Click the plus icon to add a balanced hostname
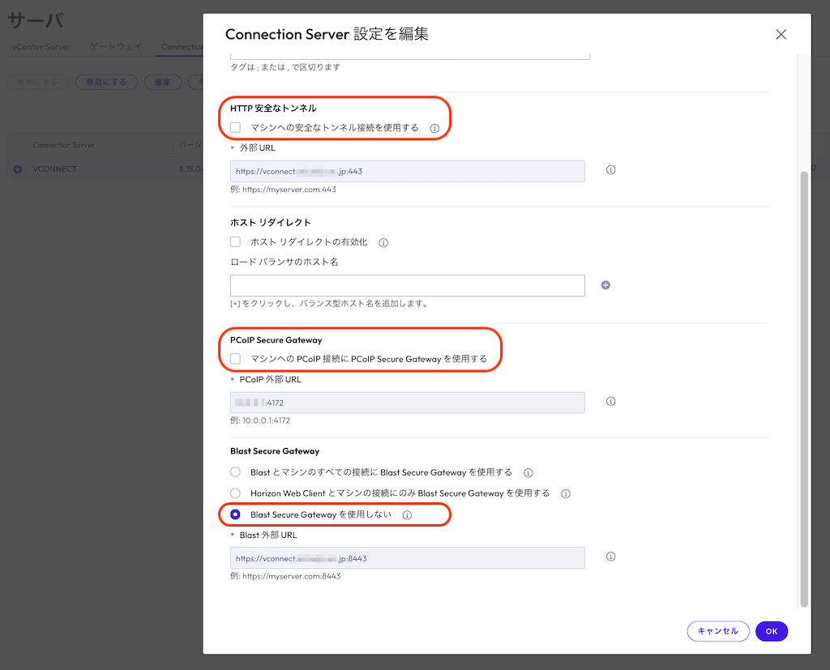Image resolution: width=830 pixels, height=670 pixels. click(x=605, y=285)
